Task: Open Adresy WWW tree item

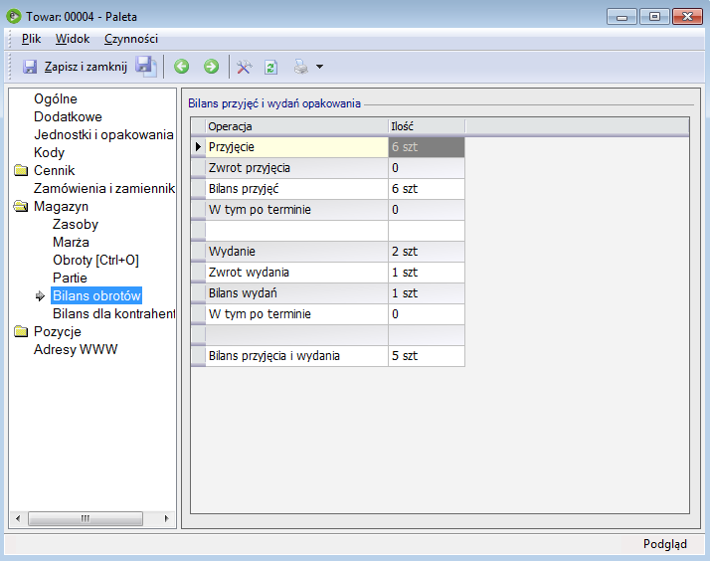Action: pyautogui.click(x=76, y=349)
